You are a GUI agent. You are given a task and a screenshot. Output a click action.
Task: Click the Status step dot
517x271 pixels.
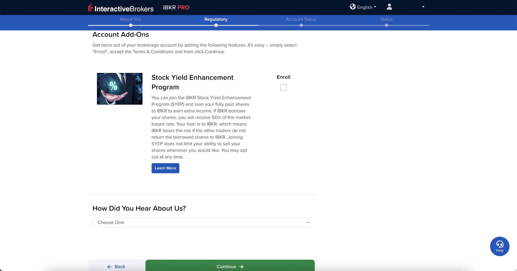(x=386, y=25)
